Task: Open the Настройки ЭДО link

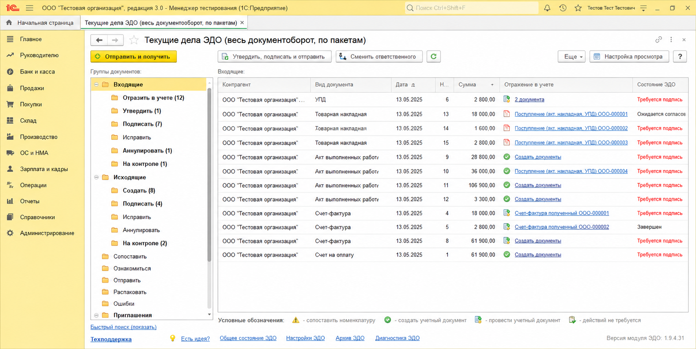Action: [x=305, y=338]
